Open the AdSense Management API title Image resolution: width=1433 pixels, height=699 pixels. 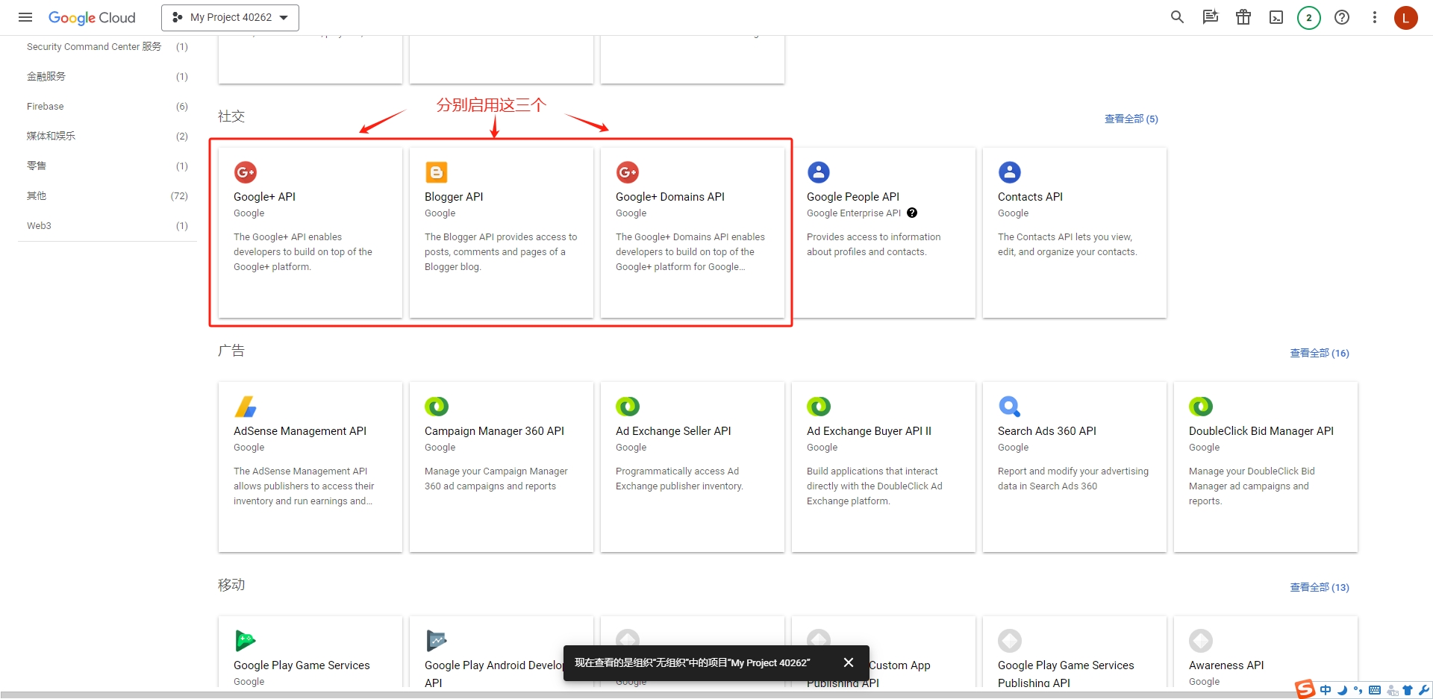point(300,431)
